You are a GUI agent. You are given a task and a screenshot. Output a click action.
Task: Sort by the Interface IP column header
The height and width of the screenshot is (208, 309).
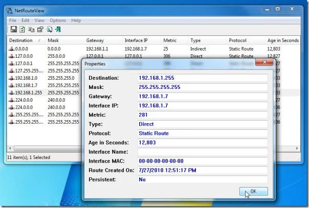pyautogui.click(x=142, y=40)
